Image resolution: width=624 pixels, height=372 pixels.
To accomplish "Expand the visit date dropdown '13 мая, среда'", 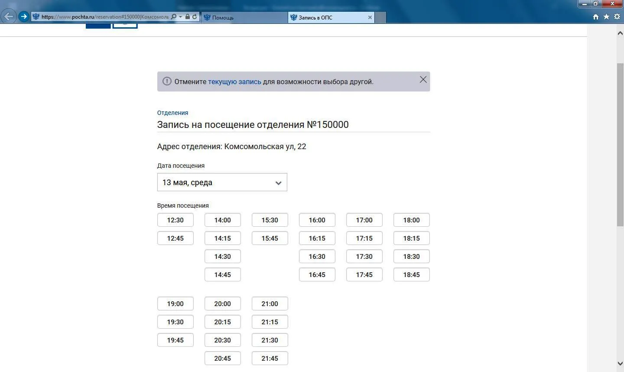I will click(222, 183).
